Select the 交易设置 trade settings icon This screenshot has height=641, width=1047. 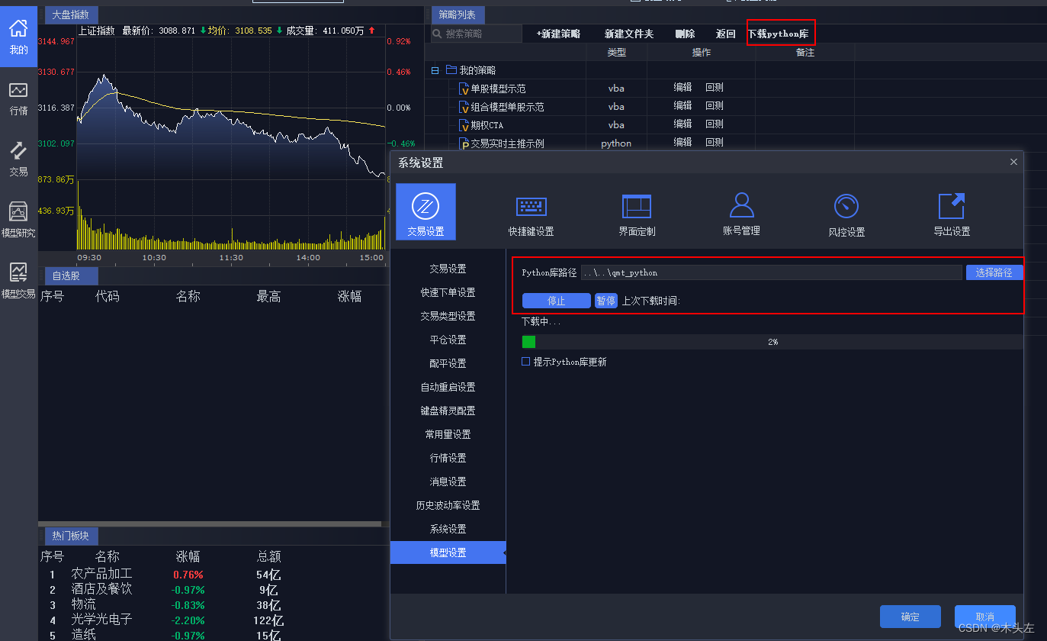[425, 211]
